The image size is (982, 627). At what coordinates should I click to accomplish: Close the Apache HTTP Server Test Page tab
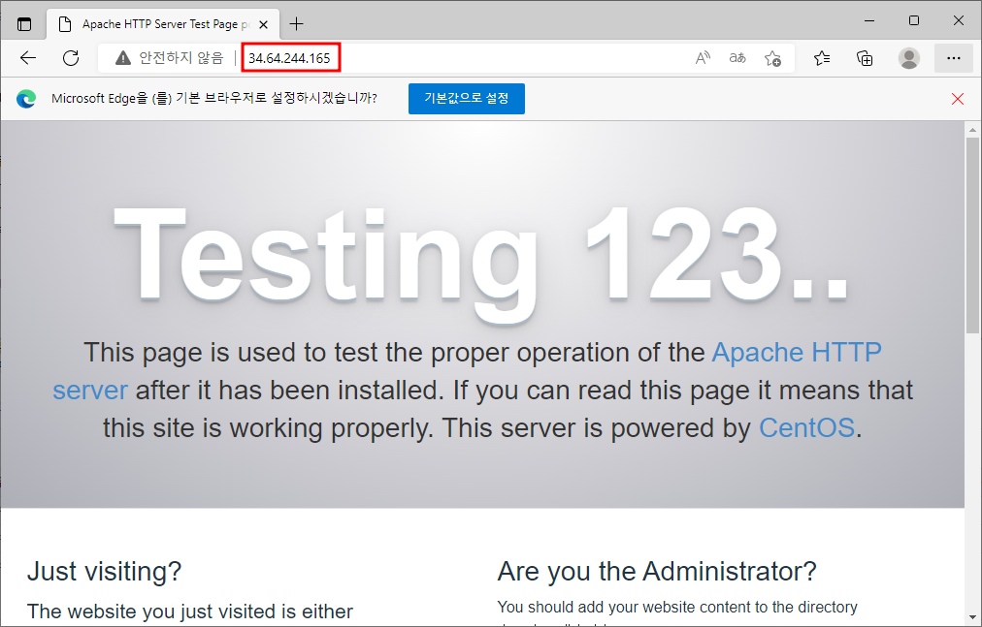tap(264, 24)
